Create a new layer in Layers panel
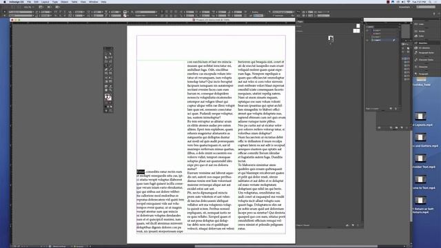The height and width of the screenshot is (248, 441). 391,109
